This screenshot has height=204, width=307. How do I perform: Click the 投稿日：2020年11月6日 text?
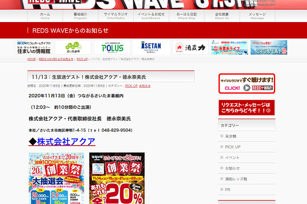pos(44,86)
